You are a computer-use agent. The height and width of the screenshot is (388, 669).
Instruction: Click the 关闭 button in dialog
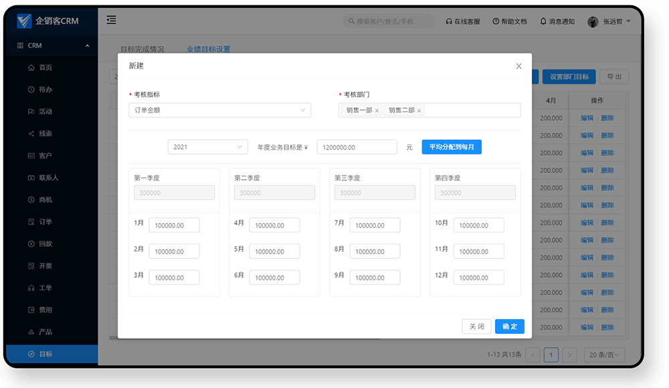pos(476,327)
